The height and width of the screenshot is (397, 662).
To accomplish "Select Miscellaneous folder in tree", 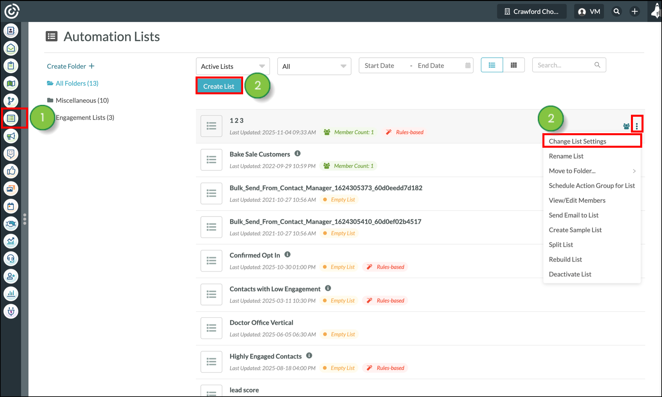I will point(82,100).
